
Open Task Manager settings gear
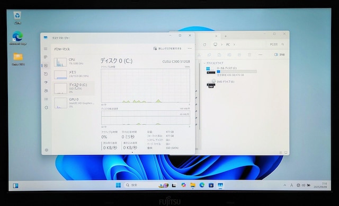point(46,150)
